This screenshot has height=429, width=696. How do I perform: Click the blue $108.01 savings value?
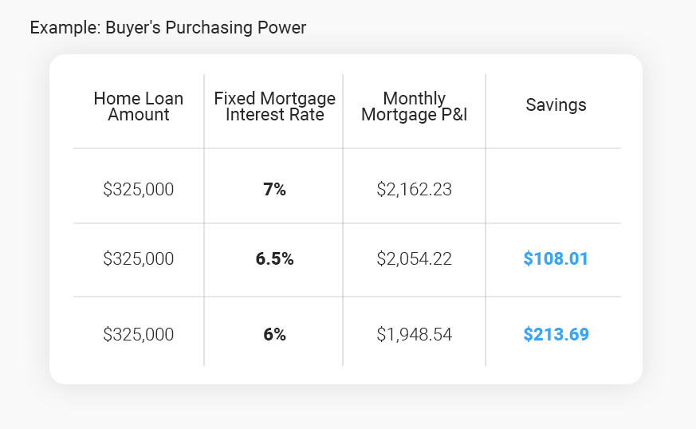(556, 259)
